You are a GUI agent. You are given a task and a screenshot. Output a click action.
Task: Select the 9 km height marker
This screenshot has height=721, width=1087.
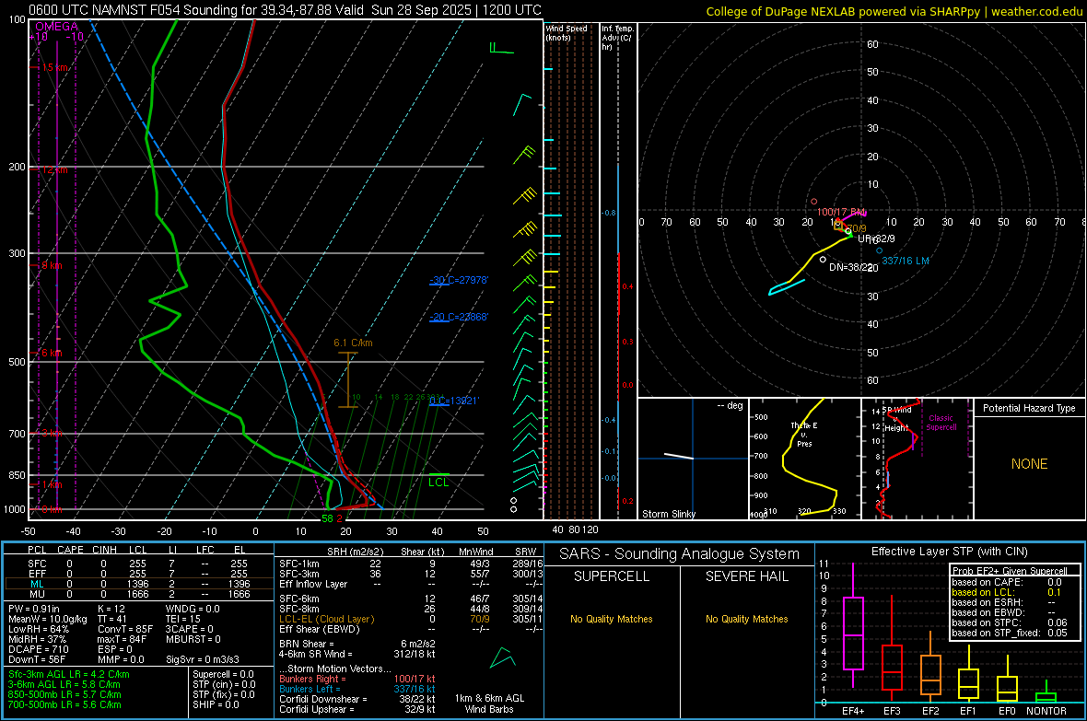pyautogui.click(x=52, y=265)
